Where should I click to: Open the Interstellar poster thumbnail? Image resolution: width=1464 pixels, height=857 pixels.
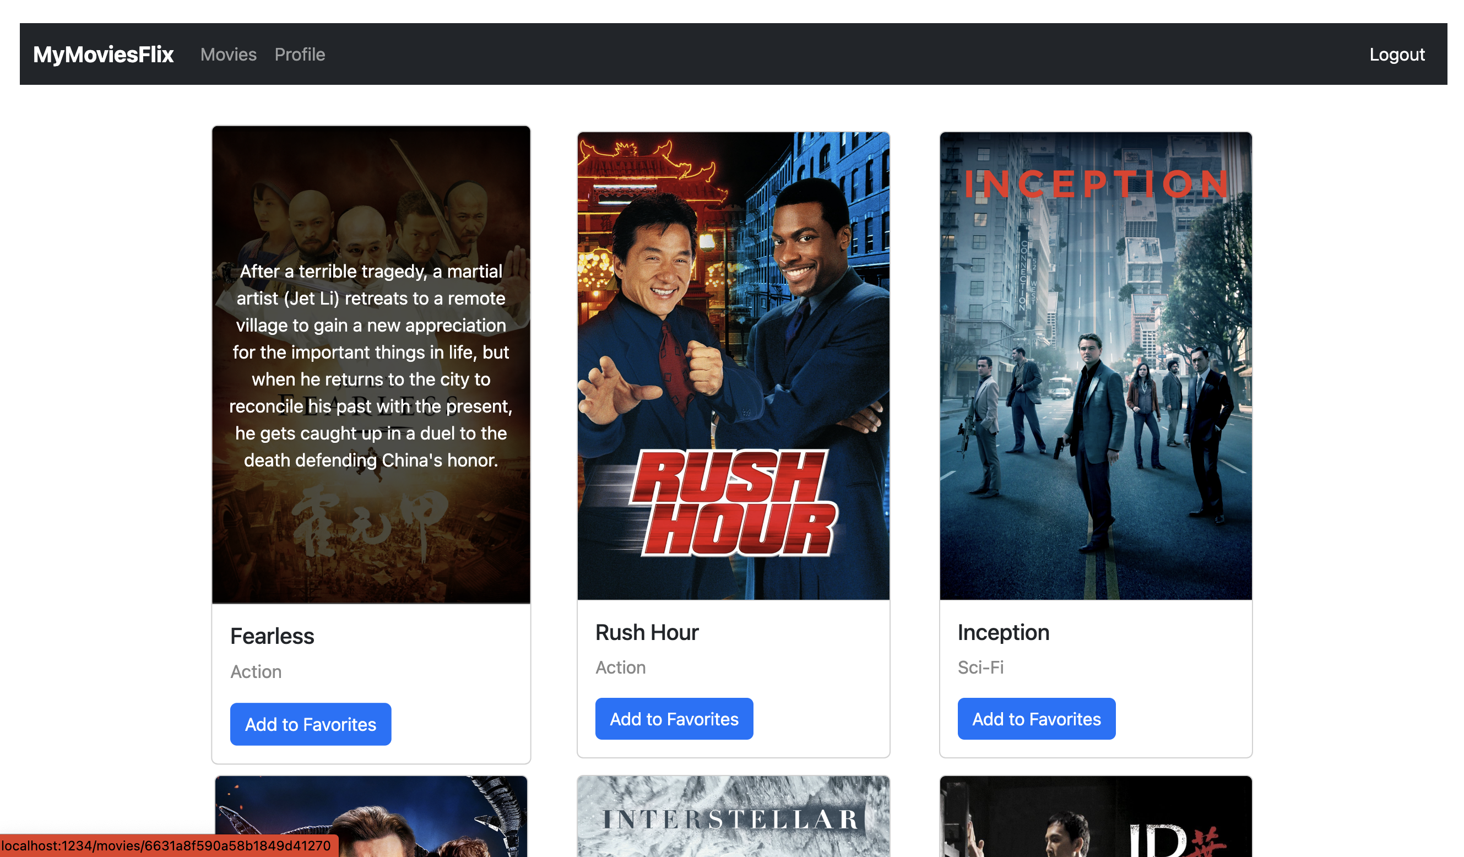coord(733,816)
